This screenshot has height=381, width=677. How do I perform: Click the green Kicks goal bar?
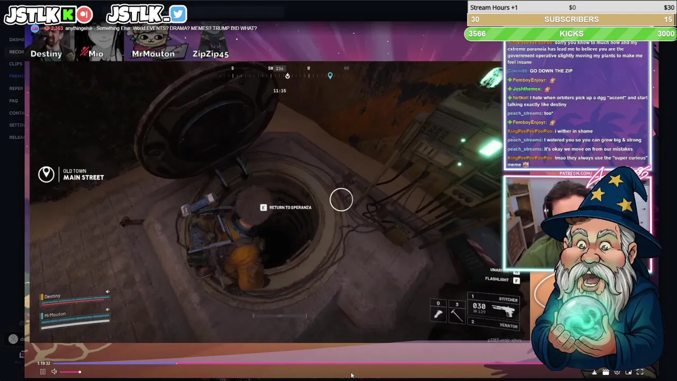pos(571,33)
